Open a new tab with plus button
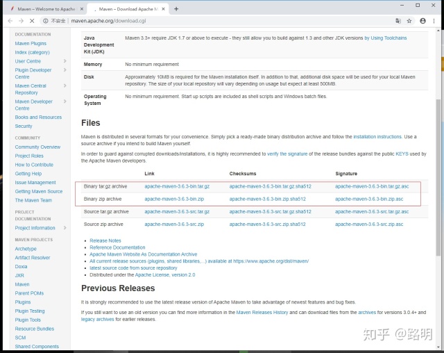444x353 pixels. click(176, 9)
